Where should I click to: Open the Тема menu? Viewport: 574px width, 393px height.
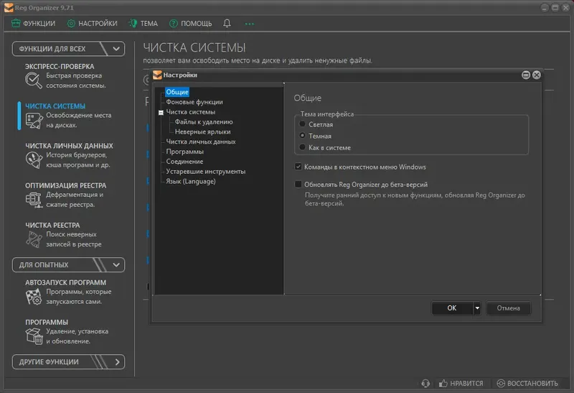pos(143,24)
